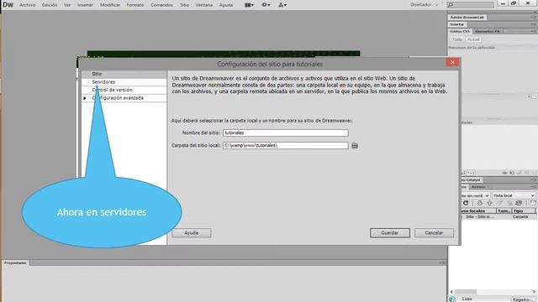Click the search field in the top bar
Screen dimensions: 538x302
(471, 5)
